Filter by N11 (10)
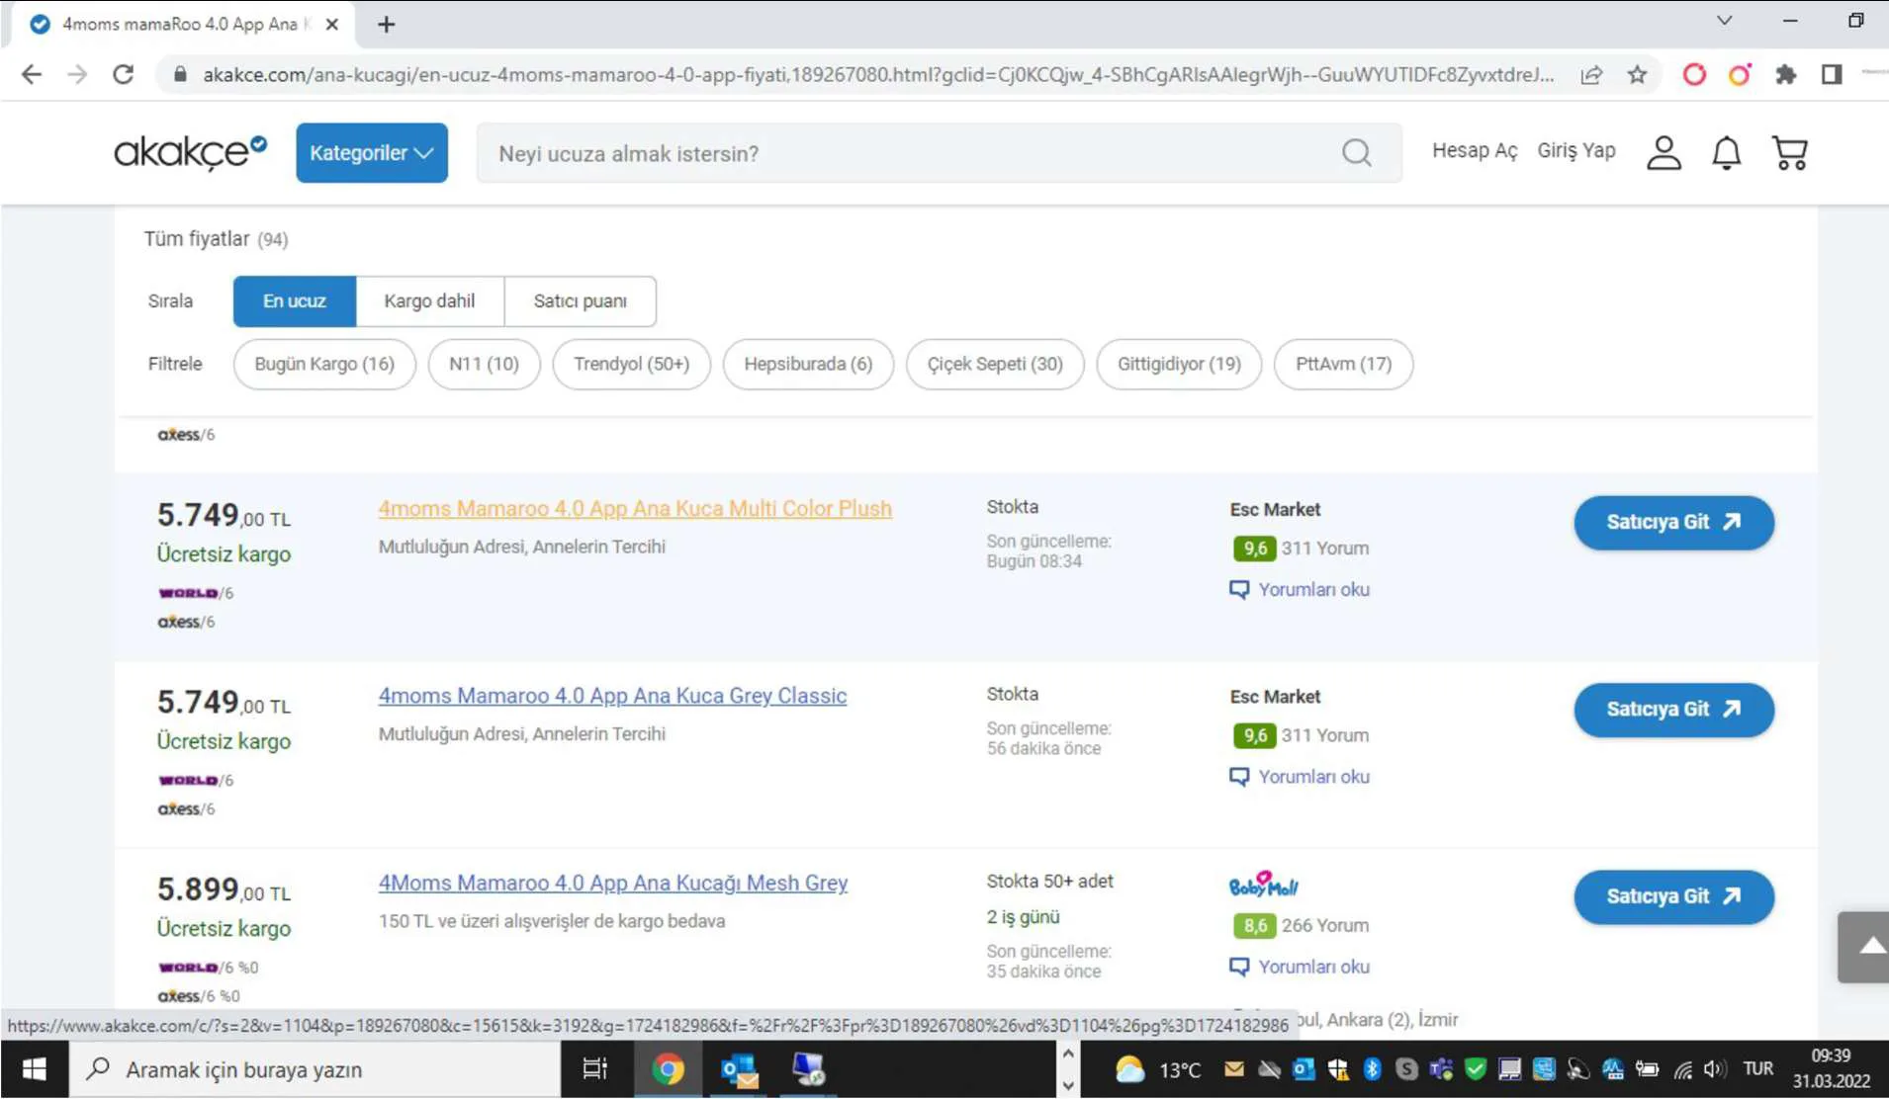1889x1099 pixels. 484,364
